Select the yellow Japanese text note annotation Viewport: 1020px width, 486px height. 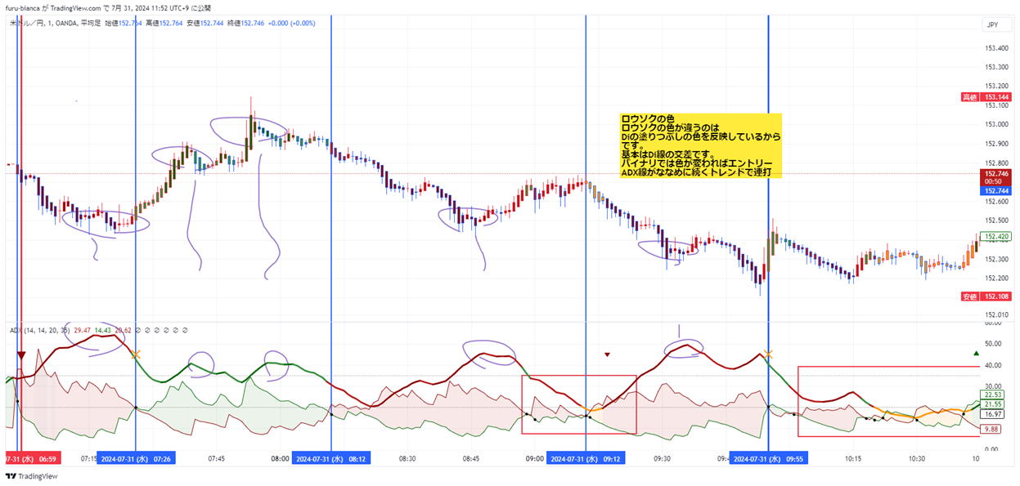pos(699,145)
